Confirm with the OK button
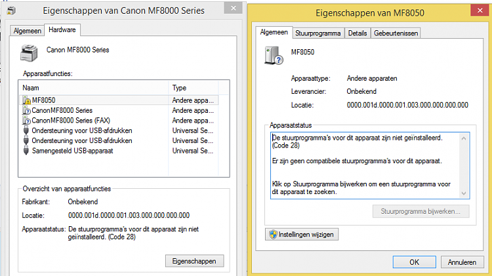Image resolution: width=492 pixels, height=276 pixels. [x=414, y=262]
